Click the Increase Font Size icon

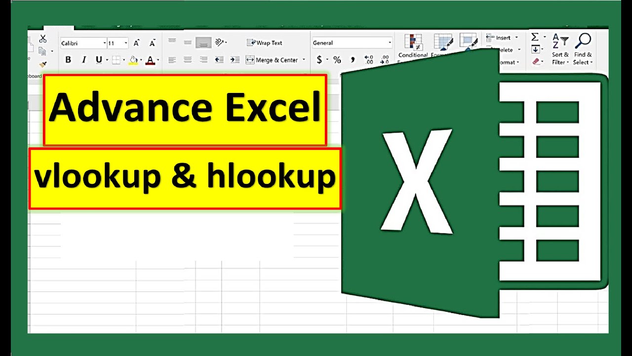click(x=137, y=43)
